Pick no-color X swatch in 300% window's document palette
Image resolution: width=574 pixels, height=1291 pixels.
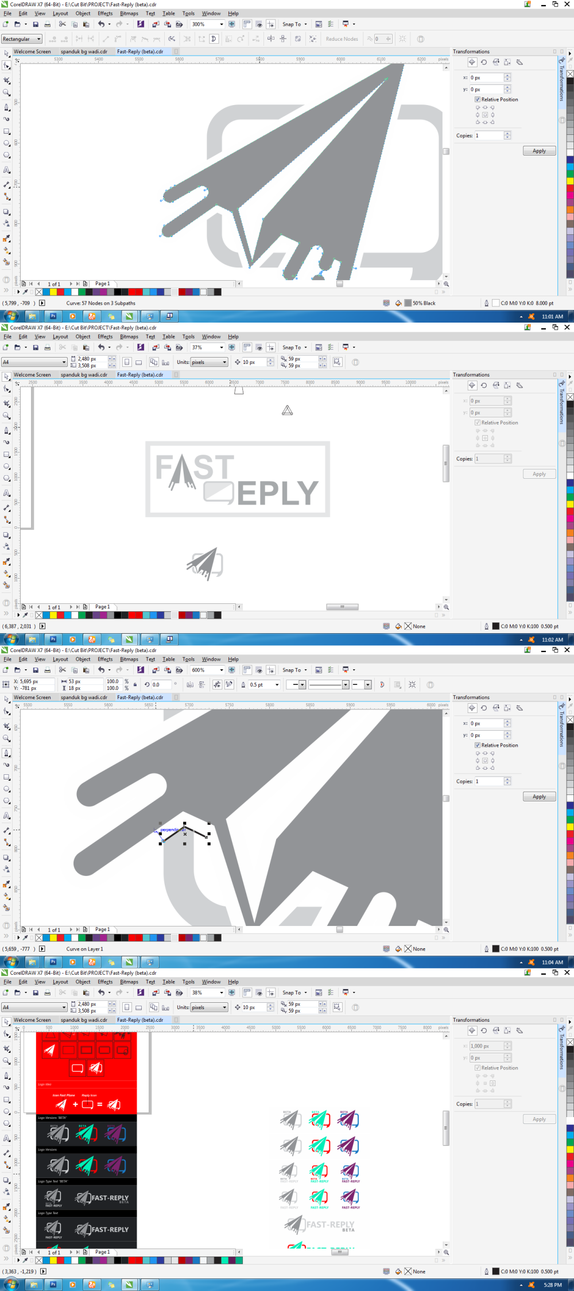click(x=39, y=292)
